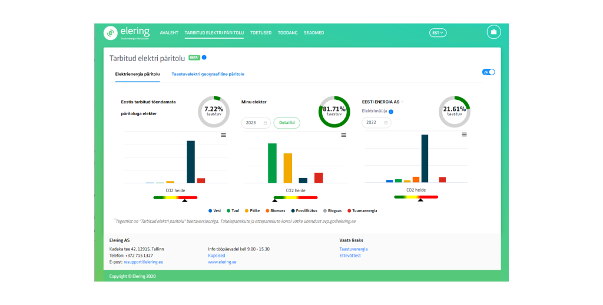The image size is (603, 305).
Task: Click 'Kadaka tee 42, 12915, Tallinn' address
Action: [x=137, y=249]
